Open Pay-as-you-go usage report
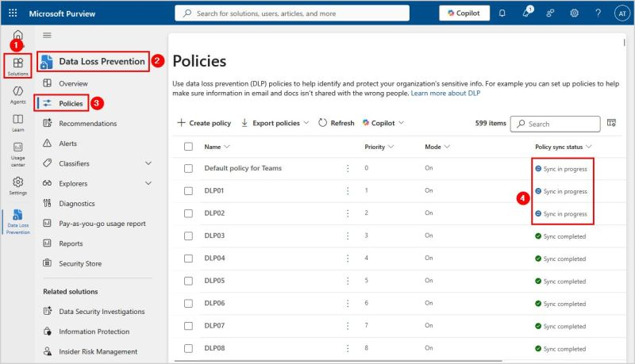Viewport: 635px width, 364px height. click(x=102, y=224)
